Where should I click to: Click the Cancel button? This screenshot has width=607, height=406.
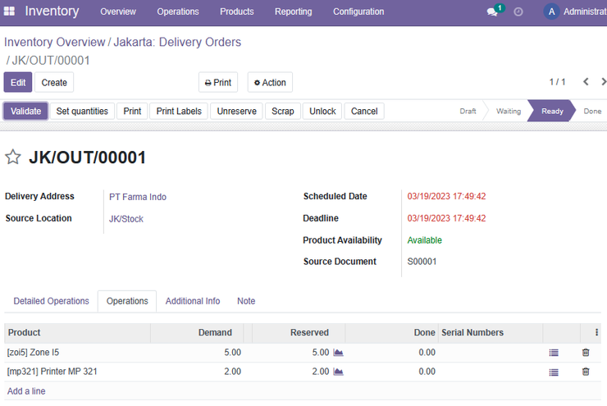(x=364, y=111)
